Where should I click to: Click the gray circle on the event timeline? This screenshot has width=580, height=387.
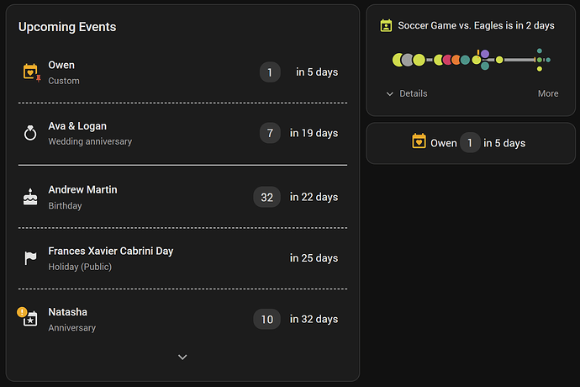(408, 60)
